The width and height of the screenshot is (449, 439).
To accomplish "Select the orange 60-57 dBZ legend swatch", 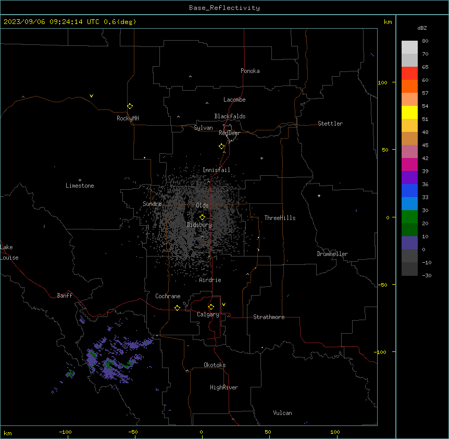I will point(409,86).
